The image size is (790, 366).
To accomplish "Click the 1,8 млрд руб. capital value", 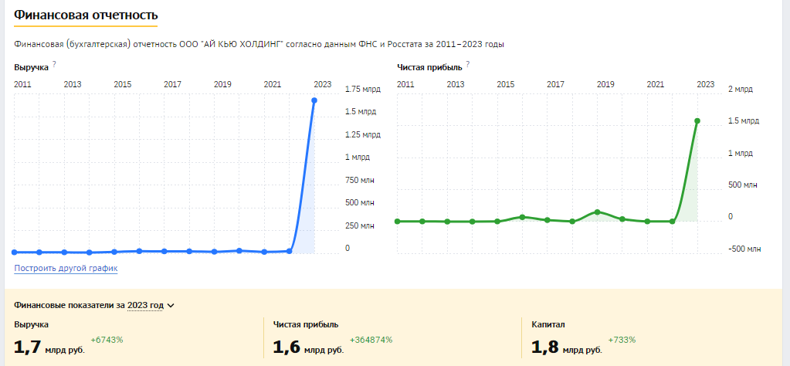I will [x=567, y=348].
